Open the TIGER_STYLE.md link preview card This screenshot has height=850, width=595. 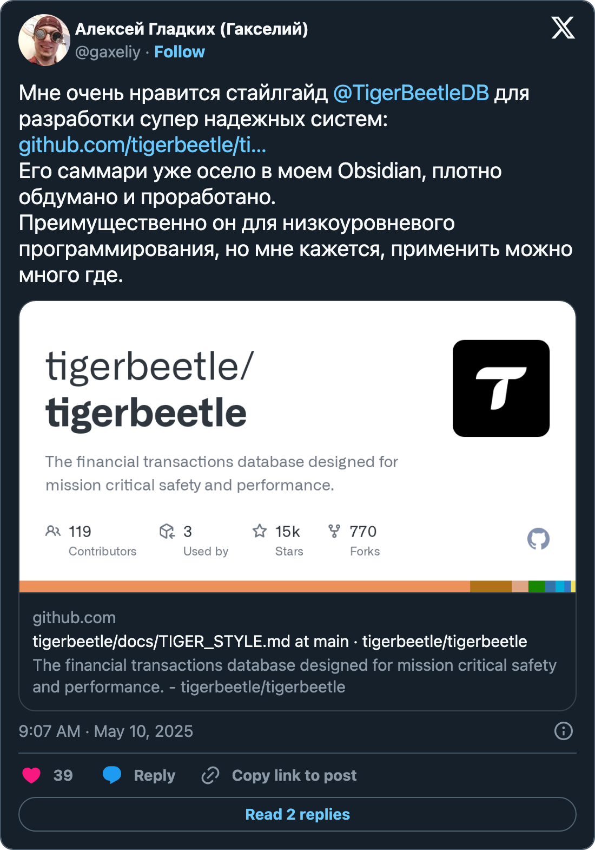[x=279, y=642]
